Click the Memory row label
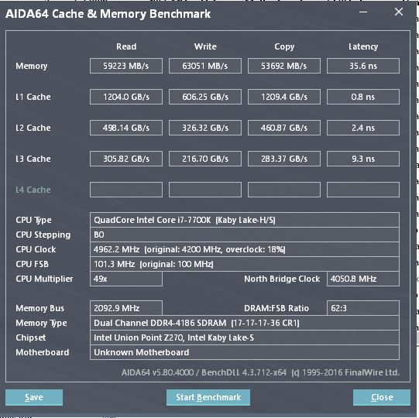Image resolution: width=419 pixels, height=418 pixels. [32, 66]
